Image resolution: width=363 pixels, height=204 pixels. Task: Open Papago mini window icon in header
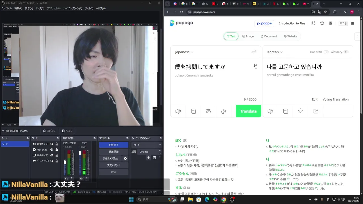pos(313,23)
